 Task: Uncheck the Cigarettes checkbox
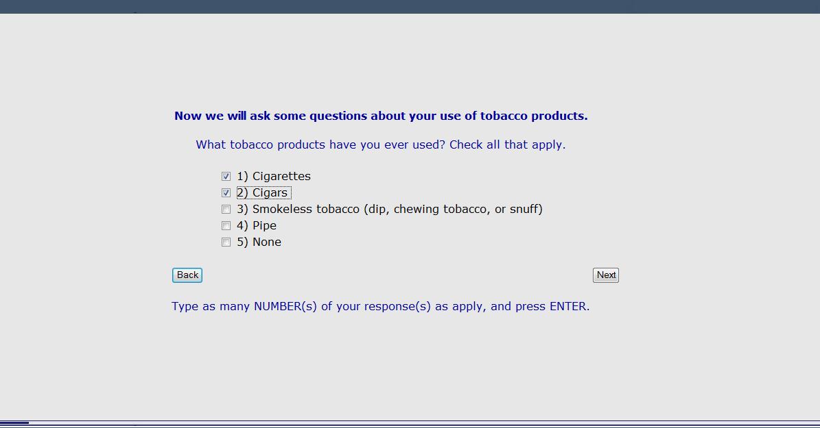point(226,177)
